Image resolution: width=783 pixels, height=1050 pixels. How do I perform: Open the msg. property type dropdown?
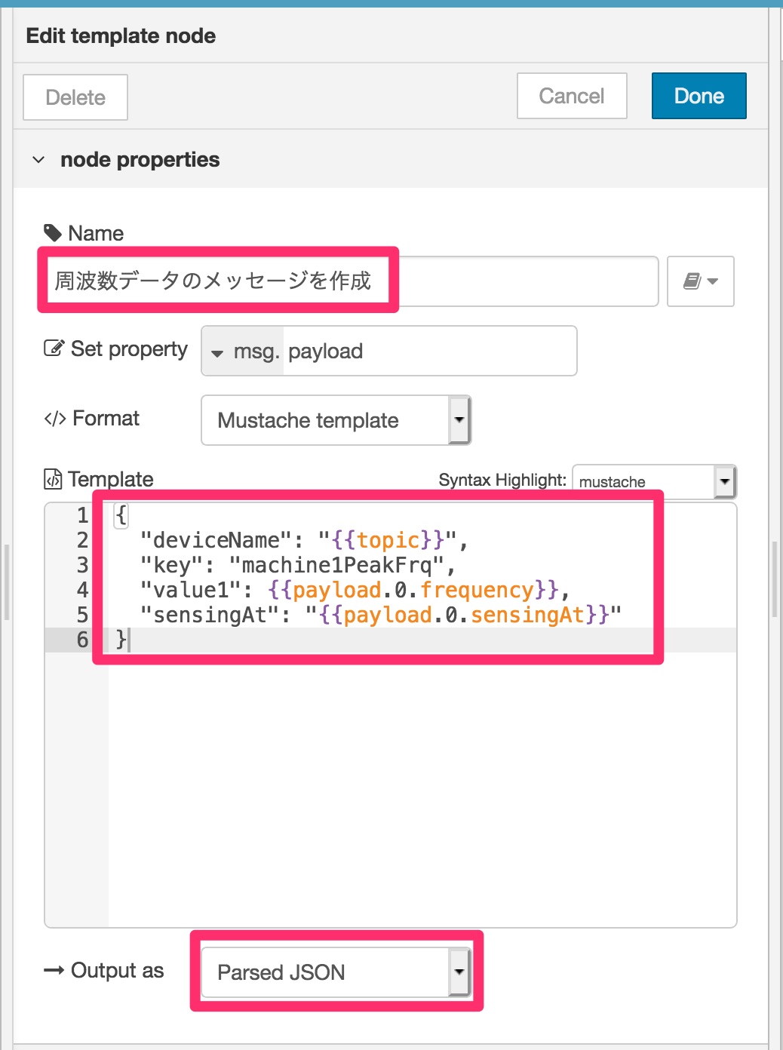click(x=243, y=352)
